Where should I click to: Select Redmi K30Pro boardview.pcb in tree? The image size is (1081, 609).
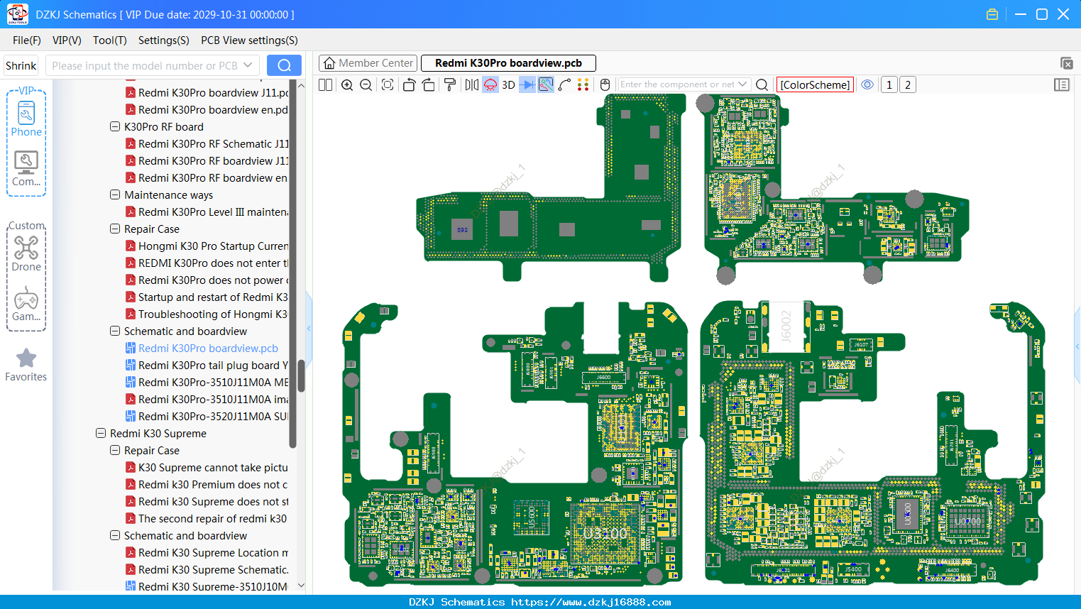[x=202, y=349]
